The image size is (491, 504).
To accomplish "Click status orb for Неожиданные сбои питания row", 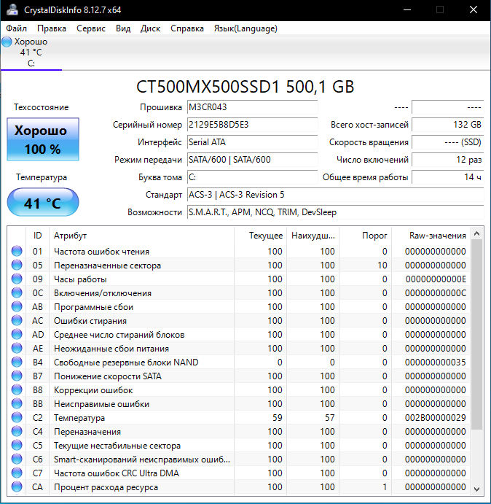I will coord(17,348).
